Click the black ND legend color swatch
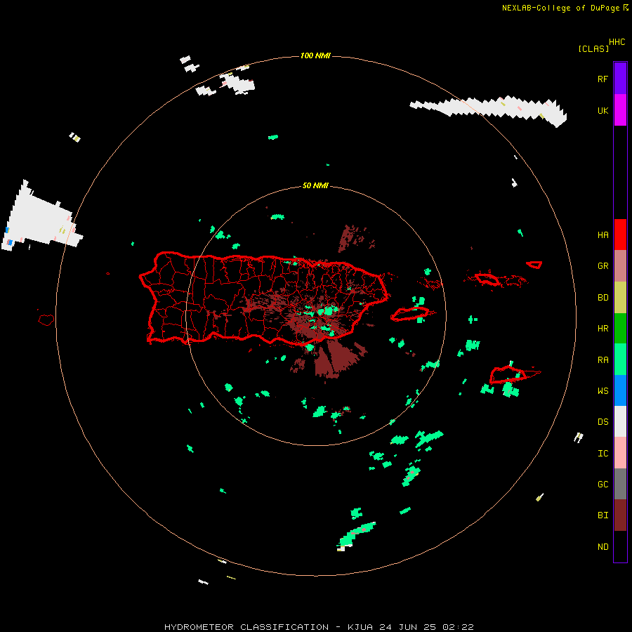 (620, 546)
